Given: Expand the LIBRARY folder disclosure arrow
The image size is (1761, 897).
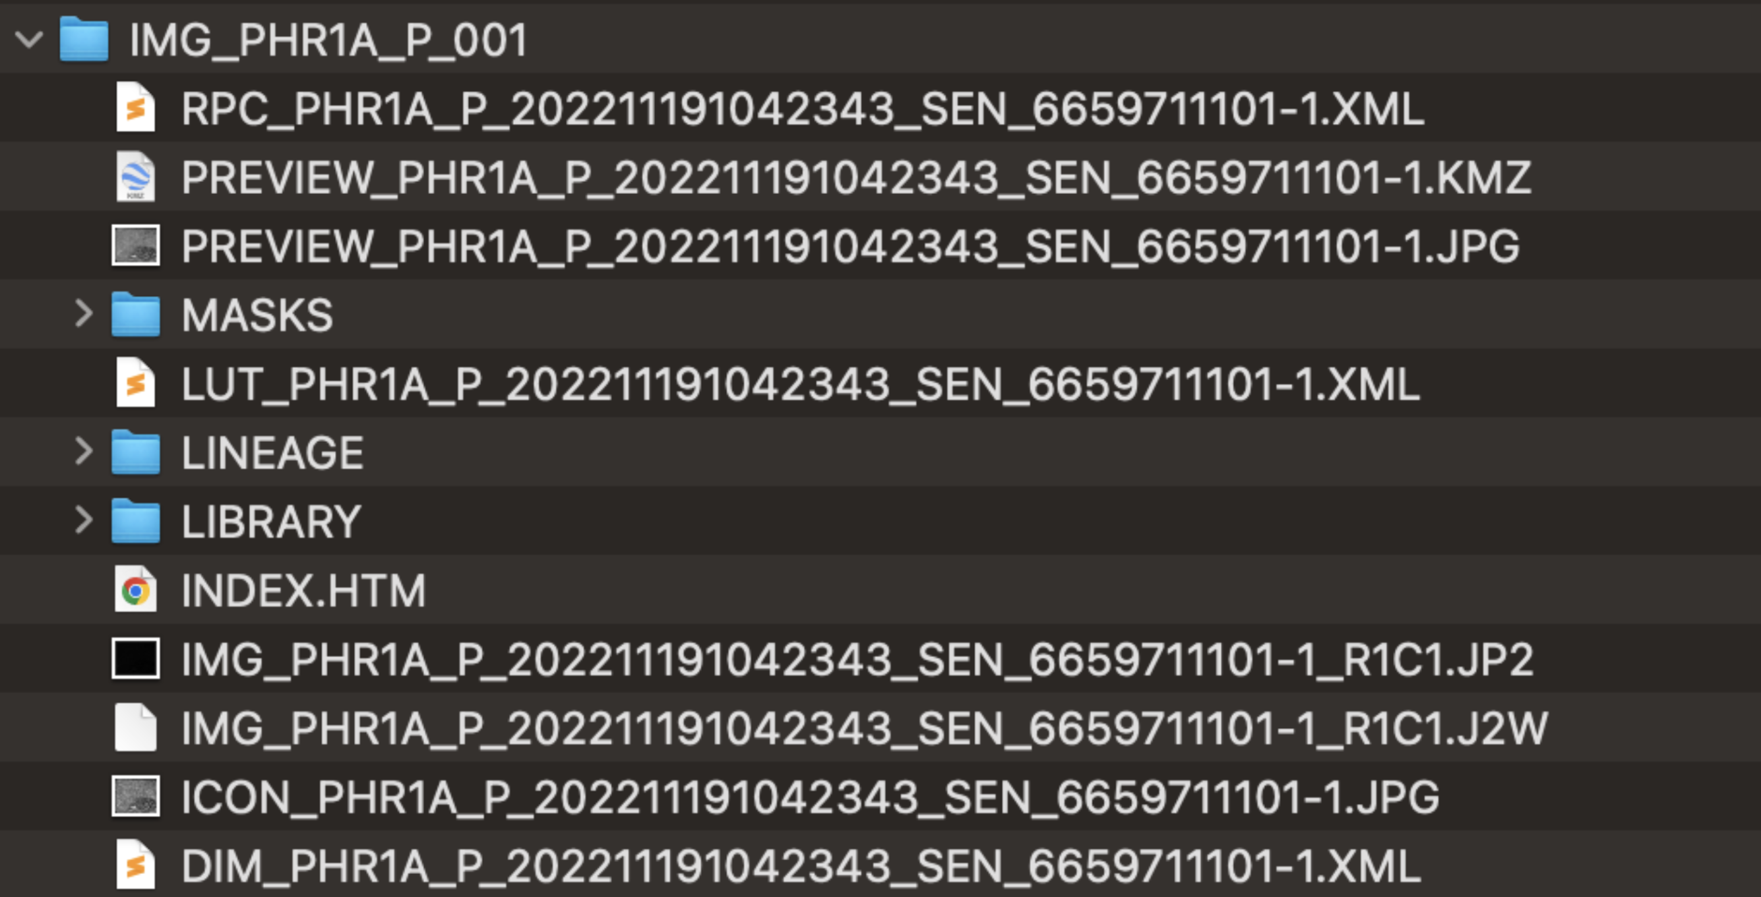Looking at the screenshot, I should click(83, 520).
